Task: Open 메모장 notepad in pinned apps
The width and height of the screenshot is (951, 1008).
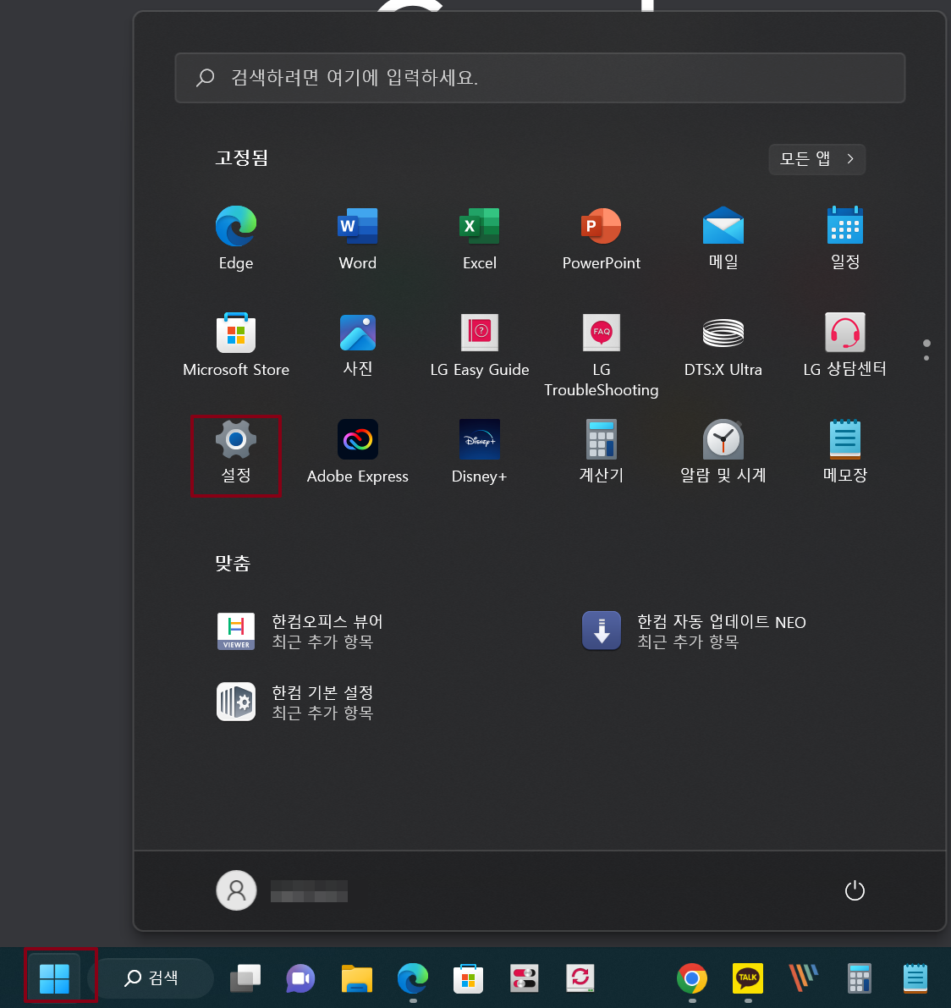Action: [845, 453]
